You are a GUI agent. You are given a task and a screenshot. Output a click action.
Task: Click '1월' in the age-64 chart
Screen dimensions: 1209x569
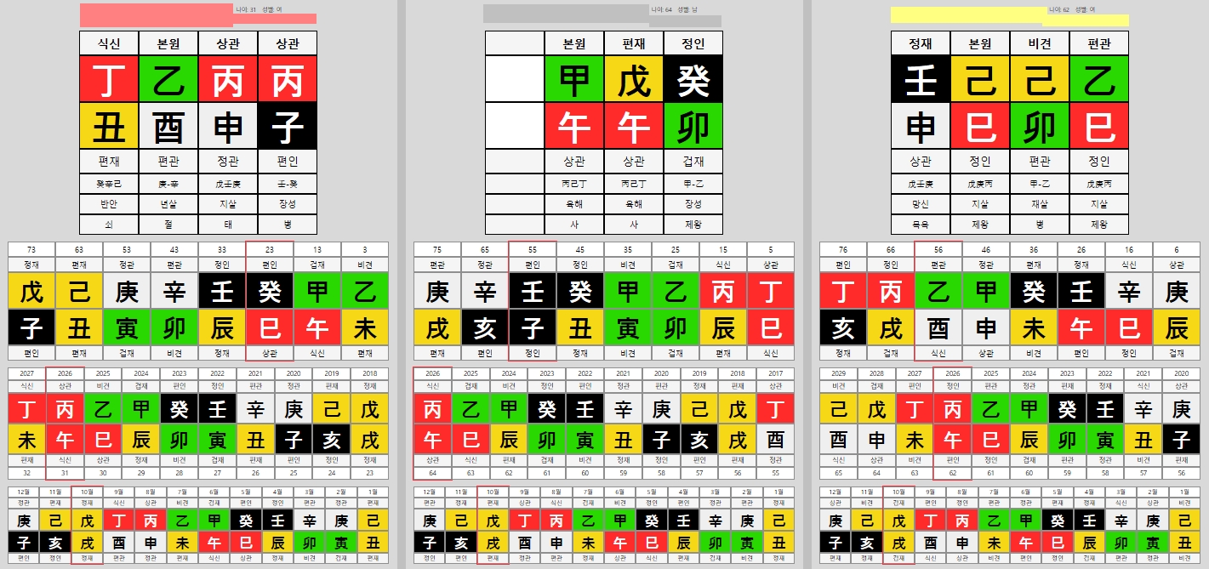778,492
